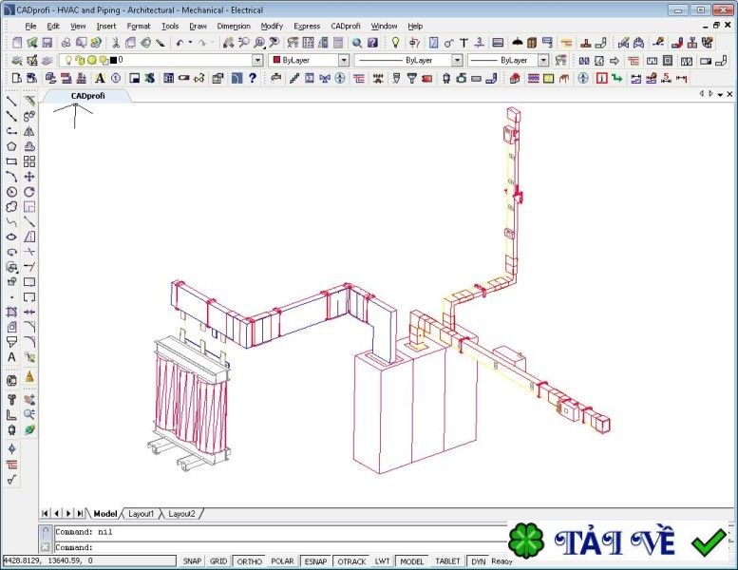
Task: Switch to the Layout1 tab
Action: (x=141, y=514)
